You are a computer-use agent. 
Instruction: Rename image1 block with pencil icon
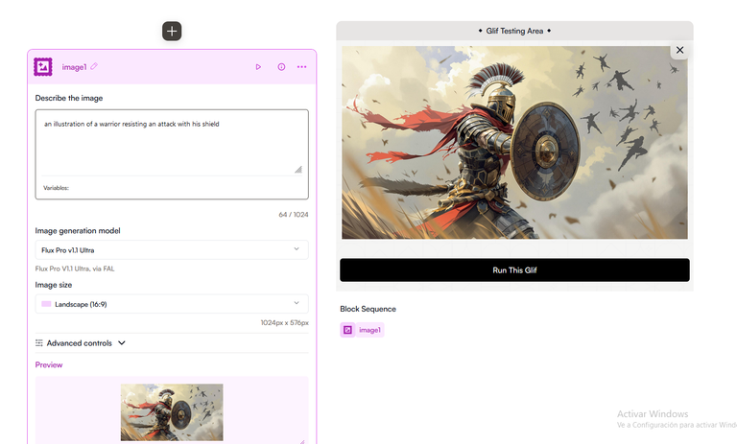pyautogui.click(x=94, y=66)
